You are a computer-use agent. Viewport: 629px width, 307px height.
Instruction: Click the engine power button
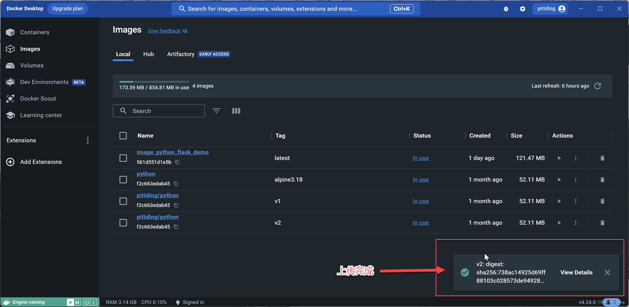coord(87,302)
